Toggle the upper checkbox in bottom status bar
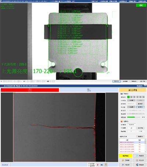Screen dimensions: 147x167 [89, 164]
